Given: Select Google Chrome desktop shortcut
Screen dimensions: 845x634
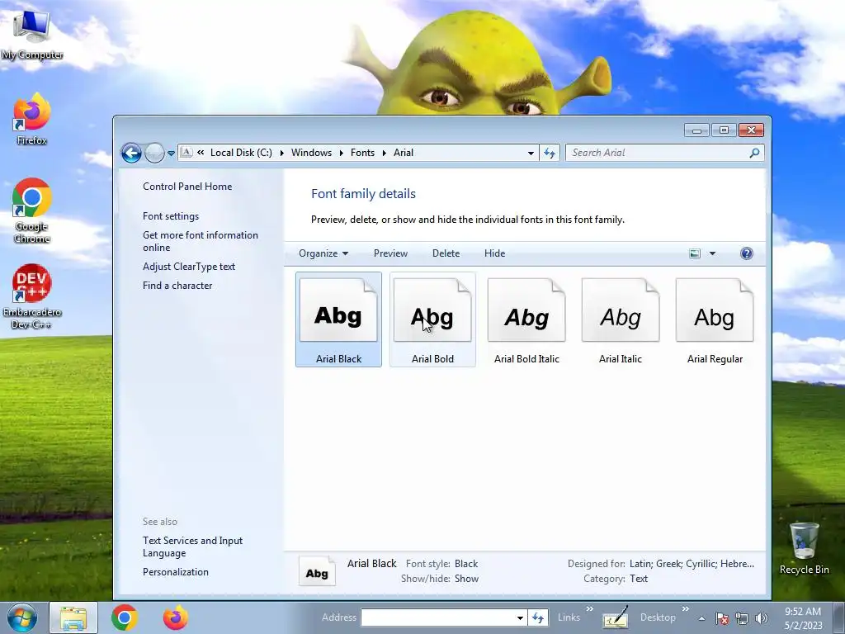Looking at the screenshot, I should pyautogui.click(x=32, y=211).
